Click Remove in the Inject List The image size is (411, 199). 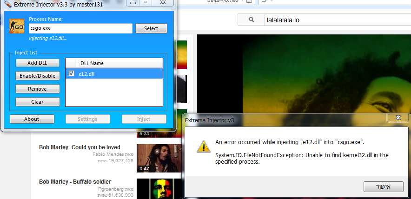(x=37, y=89)
